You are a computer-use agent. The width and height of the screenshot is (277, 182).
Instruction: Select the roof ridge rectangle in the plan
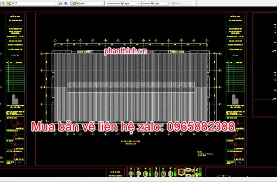point(131,85)
